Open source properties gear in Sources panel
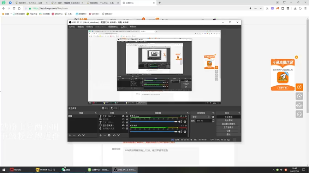 pyautogui.click(x=109, y=135)
